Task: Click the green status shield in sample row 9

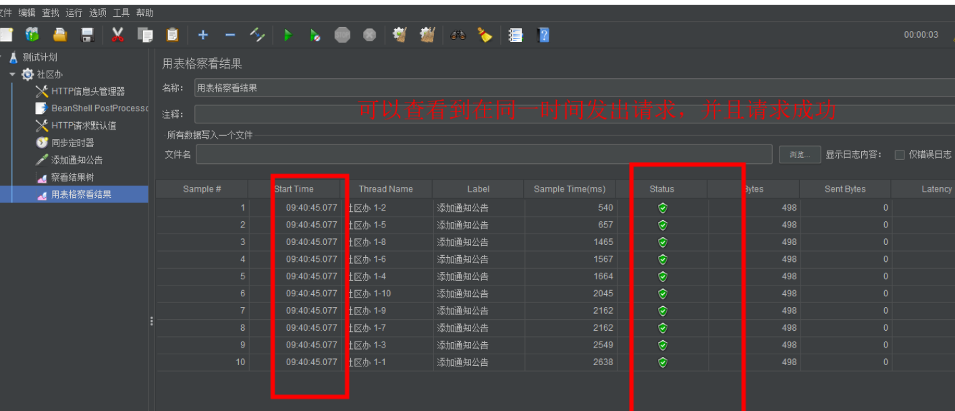Action: tap(662, 345)
